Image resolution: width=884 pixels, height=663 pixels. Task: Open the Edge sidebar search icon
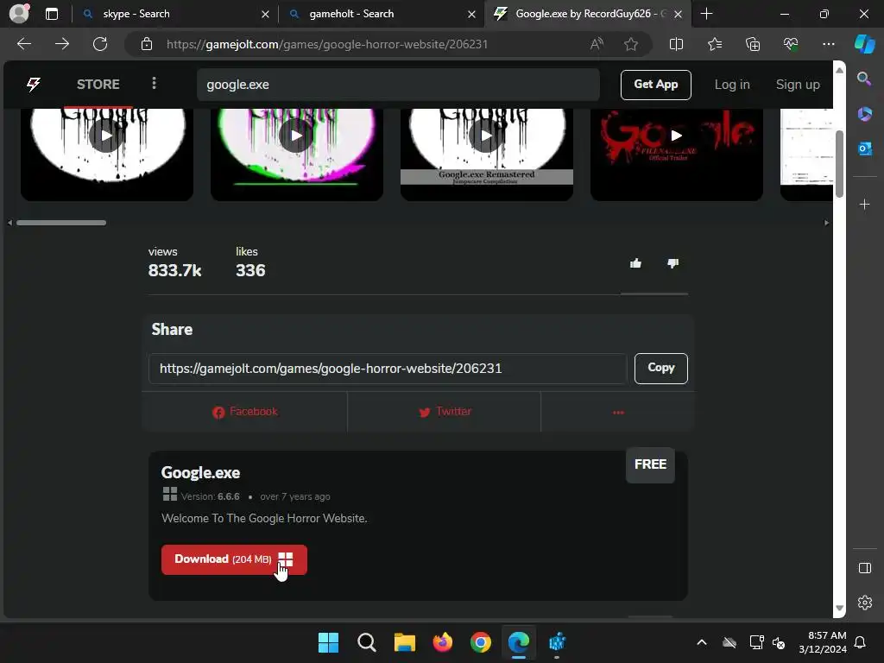coord(864,79)
